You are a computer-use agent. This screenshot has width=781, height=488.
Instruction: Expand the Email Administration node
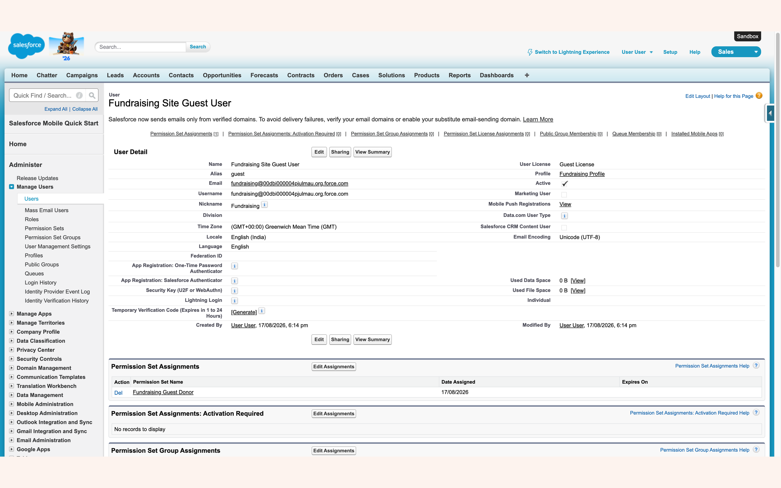pos(12,440)
